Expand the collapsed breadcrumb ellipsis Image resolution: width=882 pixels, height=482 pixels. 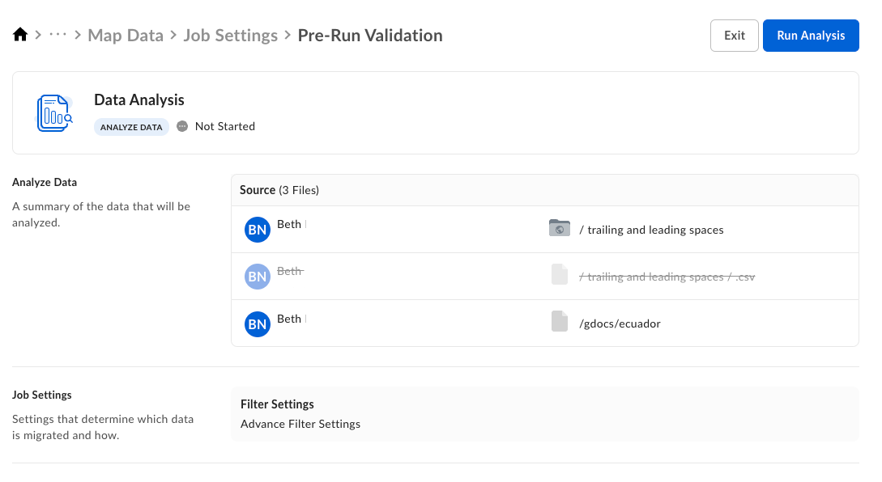(x=58, y=36)
